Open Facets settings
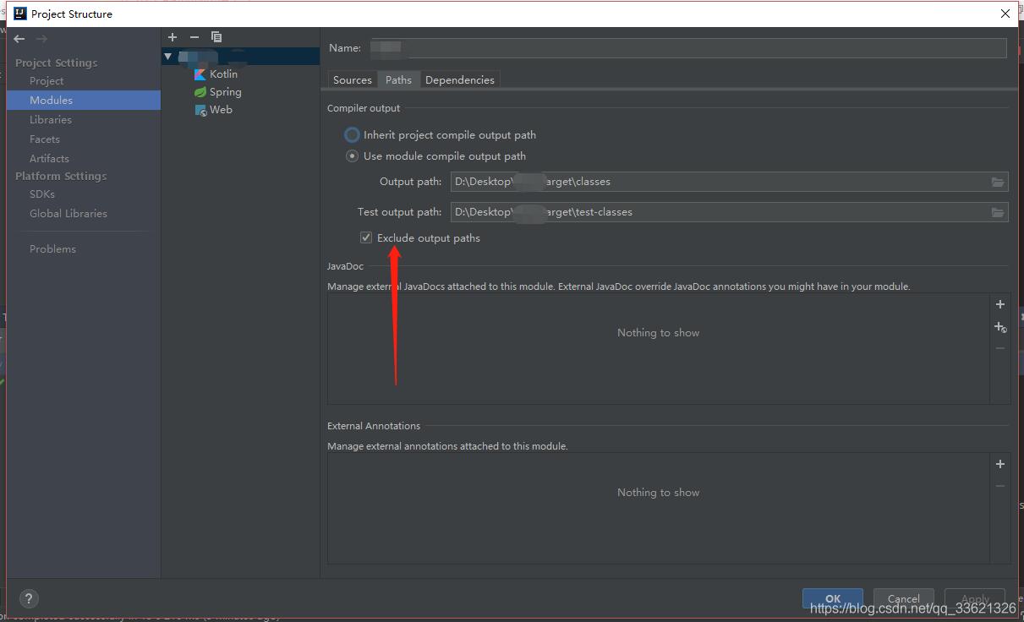 [45, 139]
